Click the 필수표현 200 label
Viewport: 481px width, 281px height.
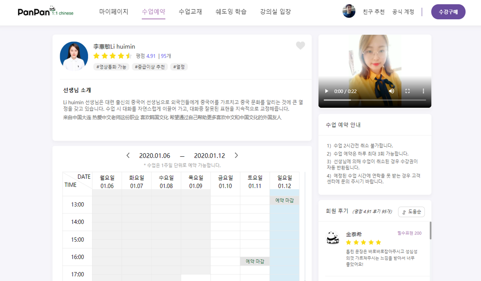coord(409,233)
